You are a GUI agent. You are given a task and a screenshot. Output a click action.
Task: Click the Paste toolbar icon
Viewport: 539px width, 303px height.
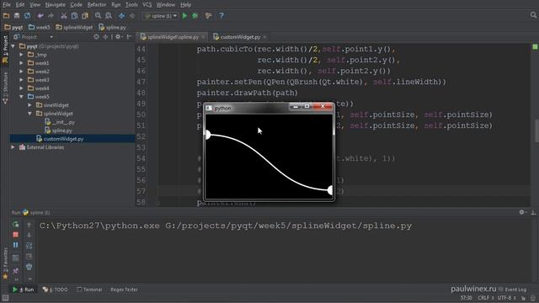tap(85, 16)
